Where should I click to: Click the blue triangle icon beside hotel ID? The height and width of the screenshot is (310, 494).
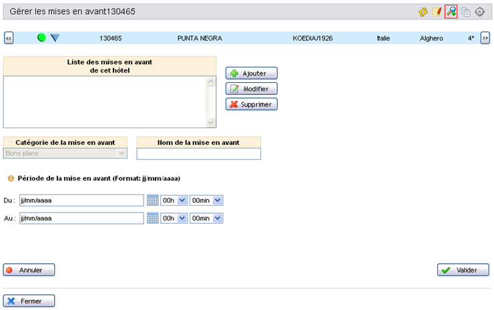tap(55, 38)
